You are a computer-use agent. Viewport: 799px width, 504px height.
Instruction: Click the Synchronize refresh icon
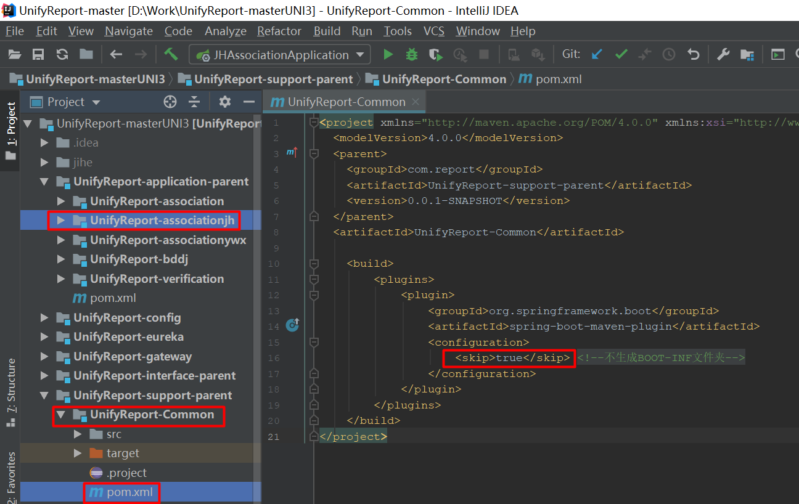click(x=62, y=55)
